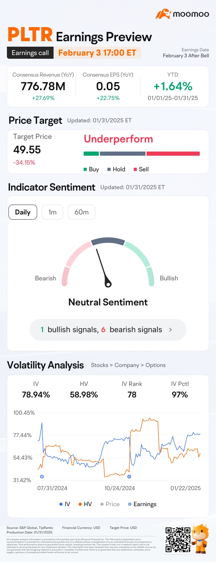Screen dimensions: 216x562
Task: Toggle the Earnings legend marker
Action: pos(130,504)
